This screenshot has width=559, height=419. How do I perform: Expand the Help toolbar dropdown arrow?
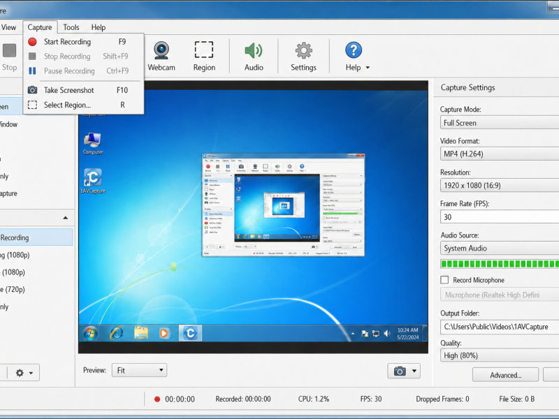[x=368, y=68]
